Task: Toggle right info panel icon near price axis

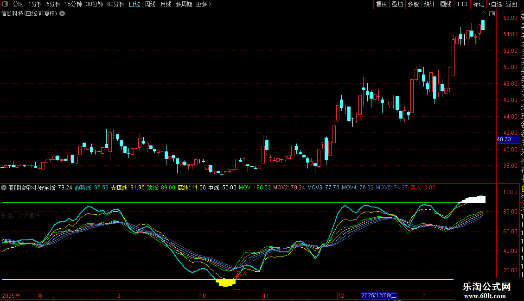Action: [x=492, y=14]
